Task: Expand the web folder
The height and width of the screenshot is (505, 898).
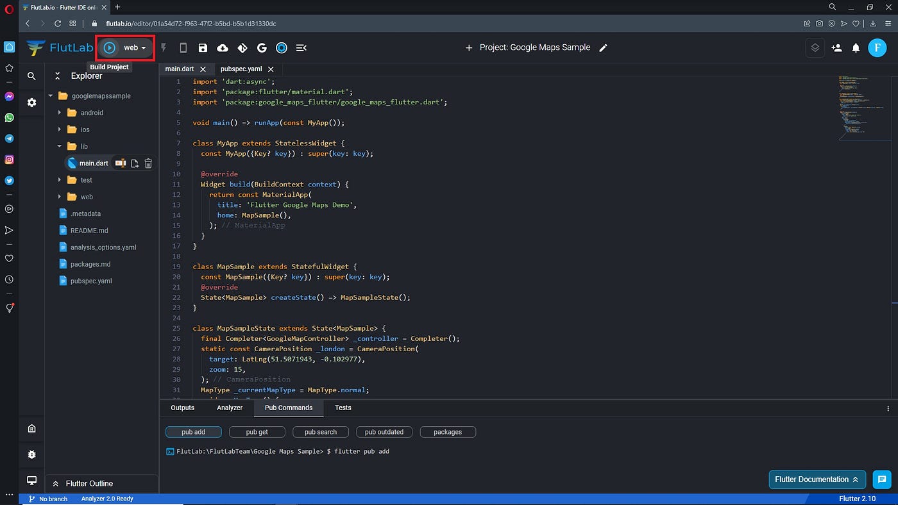Action: pyautogui.click(x=60, y=197)
